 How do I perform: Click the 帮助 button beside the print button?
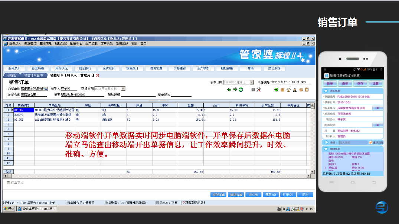pyautogui.click(x=271, y=195)
